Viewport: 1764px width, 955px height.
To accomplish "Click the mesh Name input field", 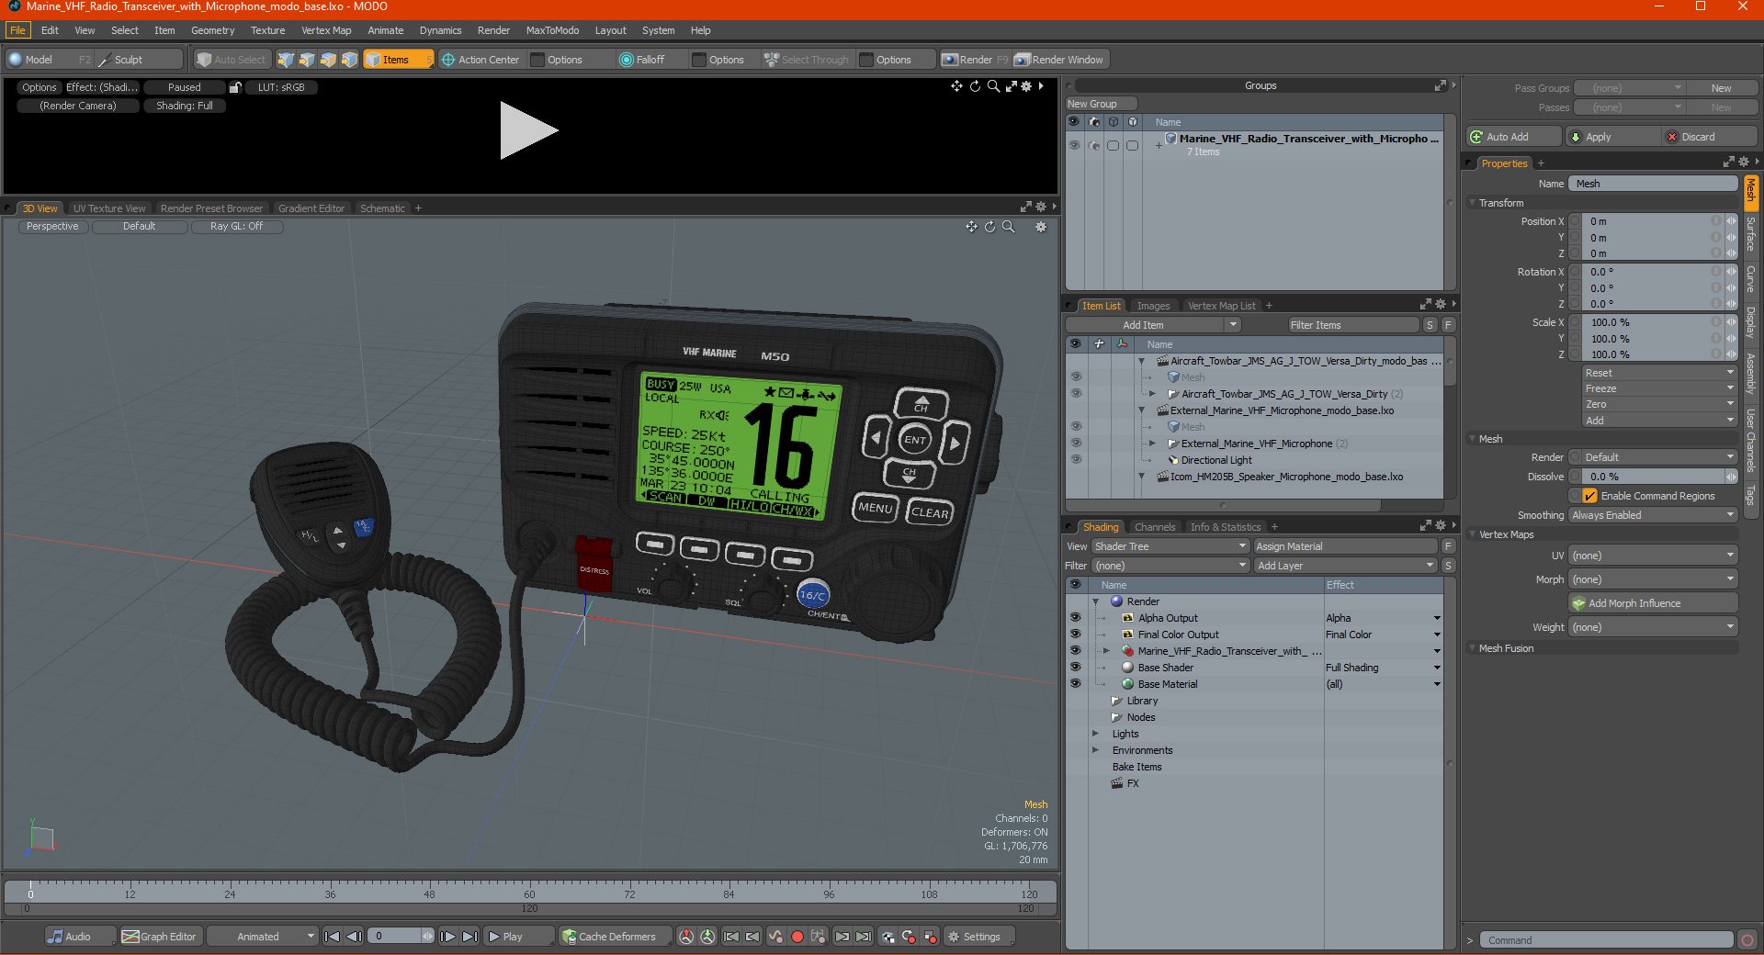I will pos(1653,184).
